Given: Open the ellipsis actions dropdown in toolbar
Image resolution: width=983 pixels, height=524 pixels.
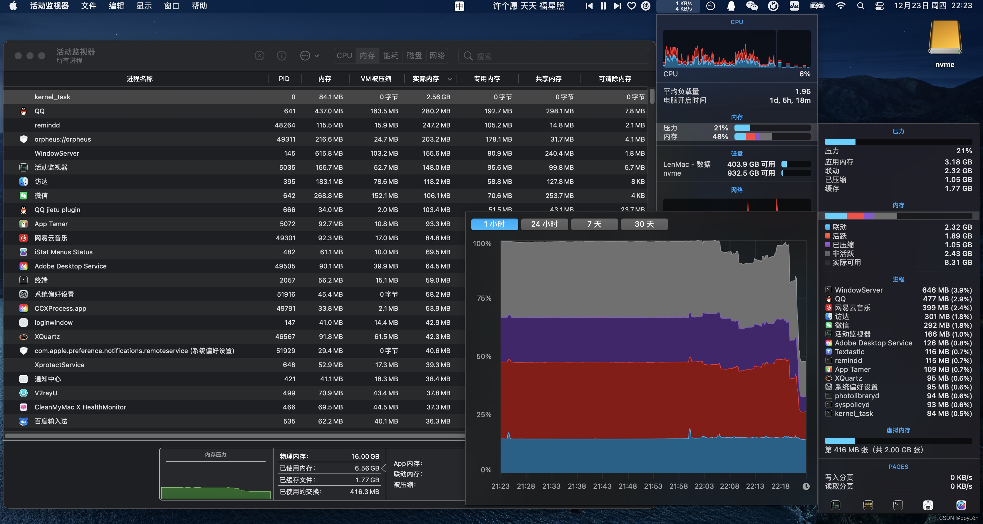Looking at the screenshot, I should click(x=309, y=56).
